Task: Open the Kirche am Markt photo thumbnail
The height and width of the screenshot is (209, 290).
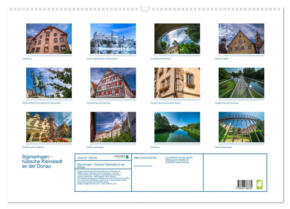Action: click(x=241, y=39)
